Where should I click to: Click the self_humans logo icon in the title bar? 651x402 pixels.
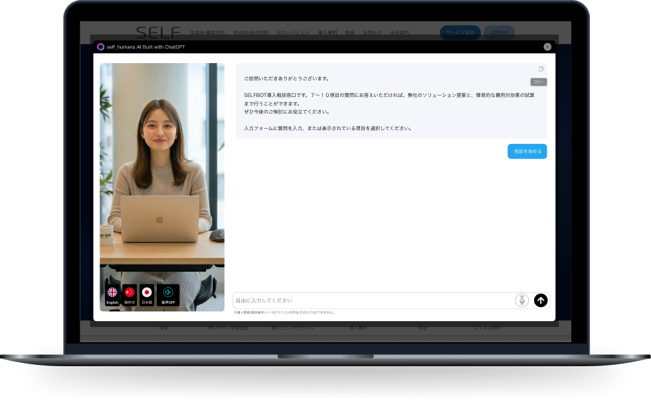[100, 47]
